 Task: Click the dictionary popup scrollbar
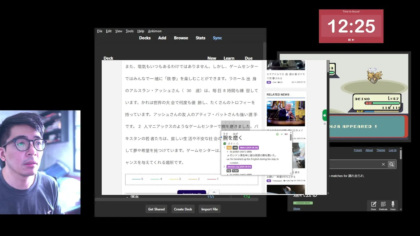click(x=291, y=136)
